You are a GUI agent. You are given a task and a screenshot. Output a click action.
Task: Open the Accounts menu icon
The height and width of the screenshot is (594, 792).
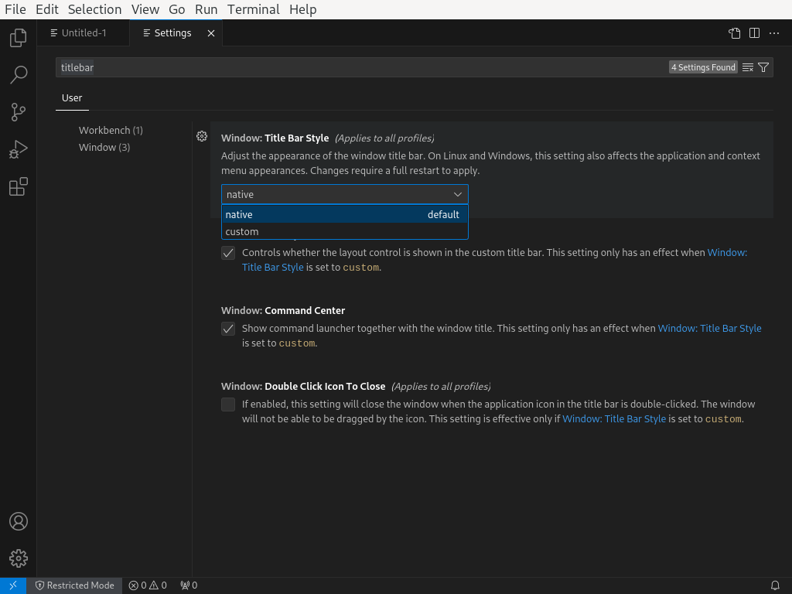click(19, 521)
